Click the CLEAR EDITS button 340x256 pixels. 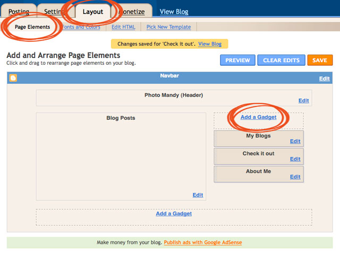click(281, 60)
